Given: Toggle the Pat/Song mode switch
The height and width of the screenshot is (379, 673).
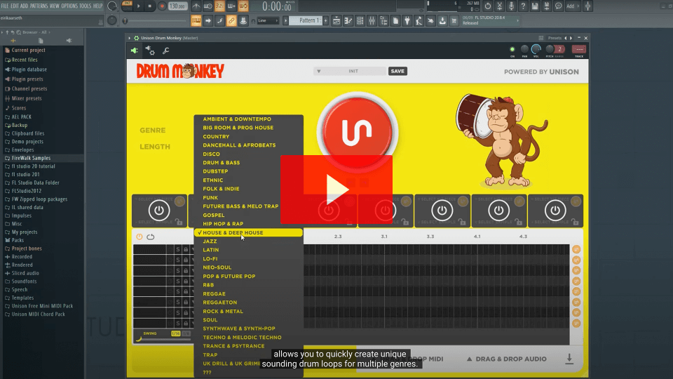Looking at the screenshot, I should 127,6.
